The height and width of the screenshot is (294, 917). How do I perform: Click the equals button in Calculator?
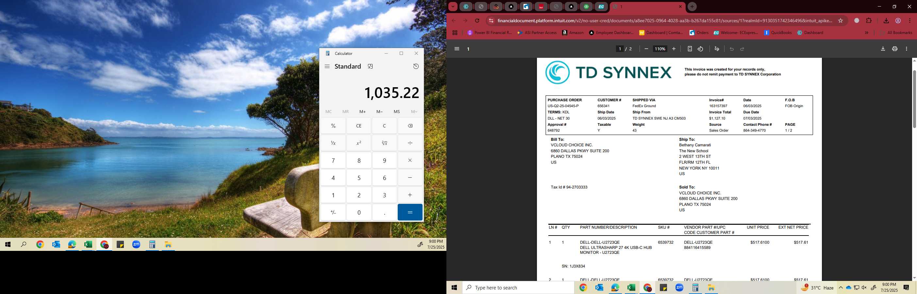[410, 212]
